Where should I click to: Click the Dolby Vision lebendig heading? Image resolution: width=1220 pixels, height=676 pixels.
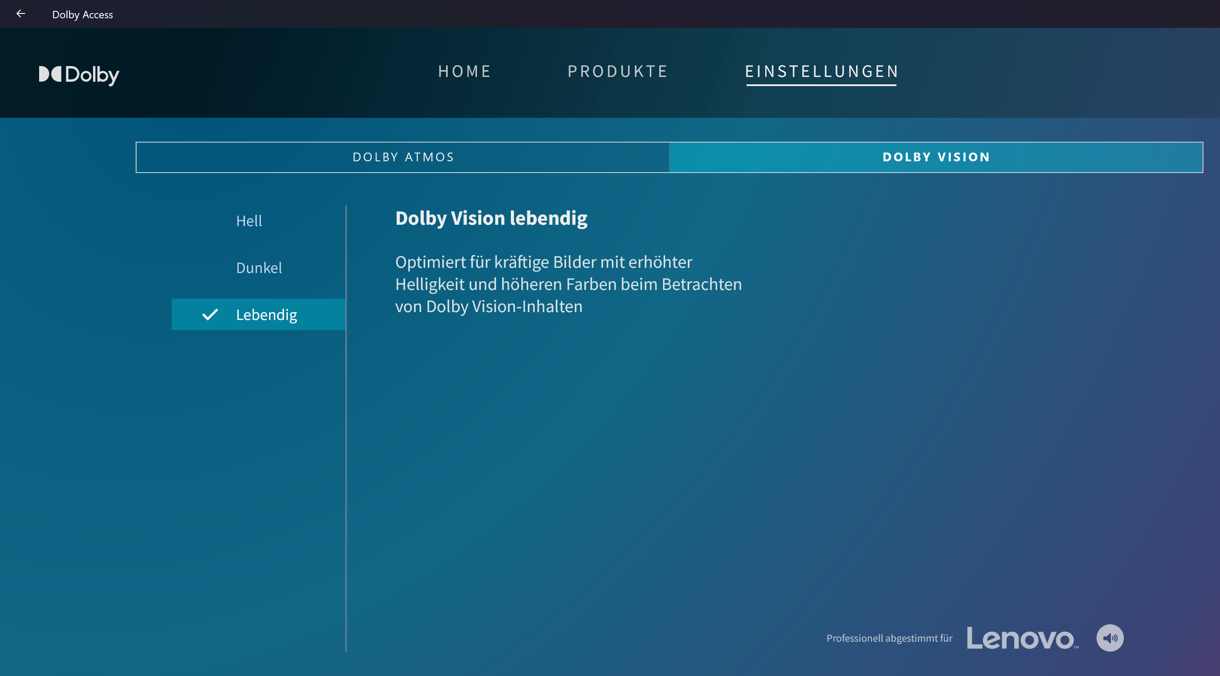click(491, 218)
